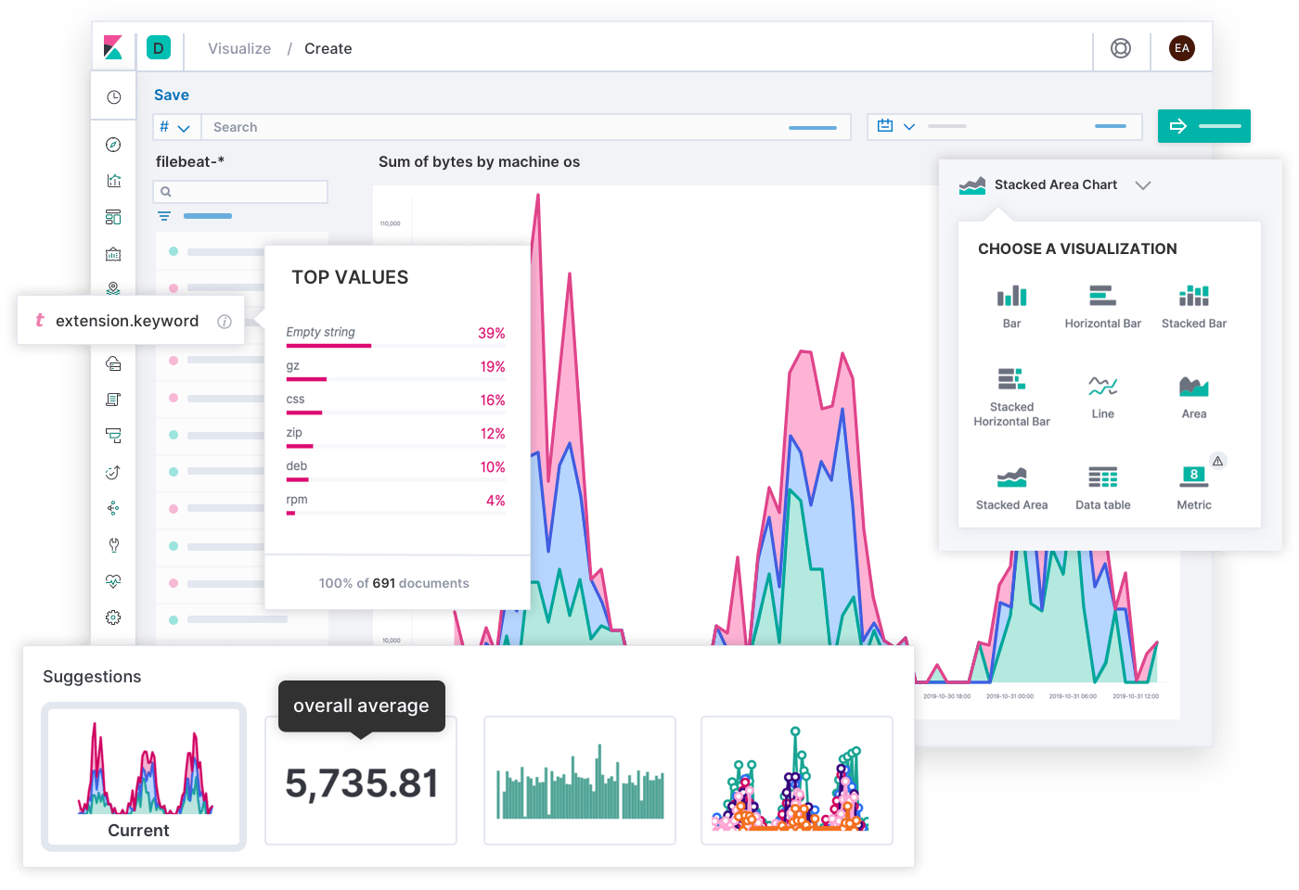Click the field search box under filebeat-*
Viewport: 1299px width, 890px height.
point(240,192)
